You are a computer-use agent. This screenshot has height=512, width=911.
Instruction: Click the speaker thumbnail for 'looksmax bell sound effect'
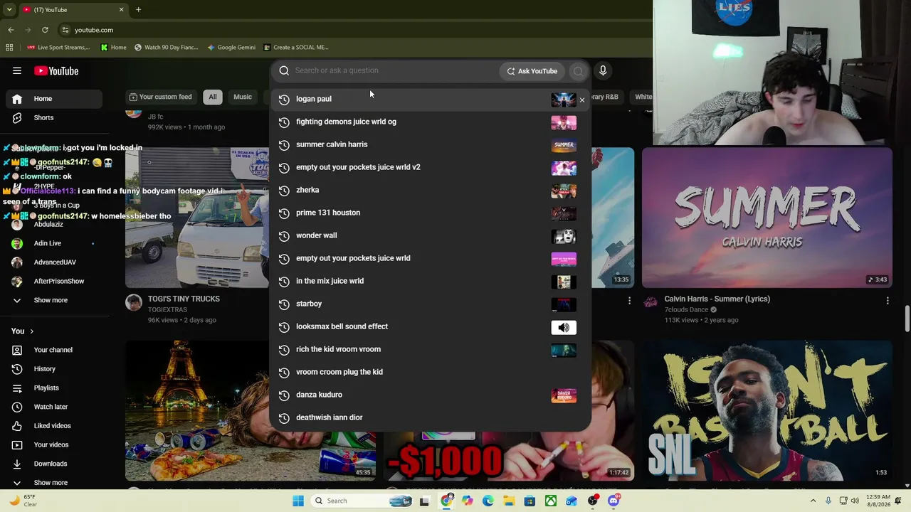pyautogui.click(x=564, y=328)
